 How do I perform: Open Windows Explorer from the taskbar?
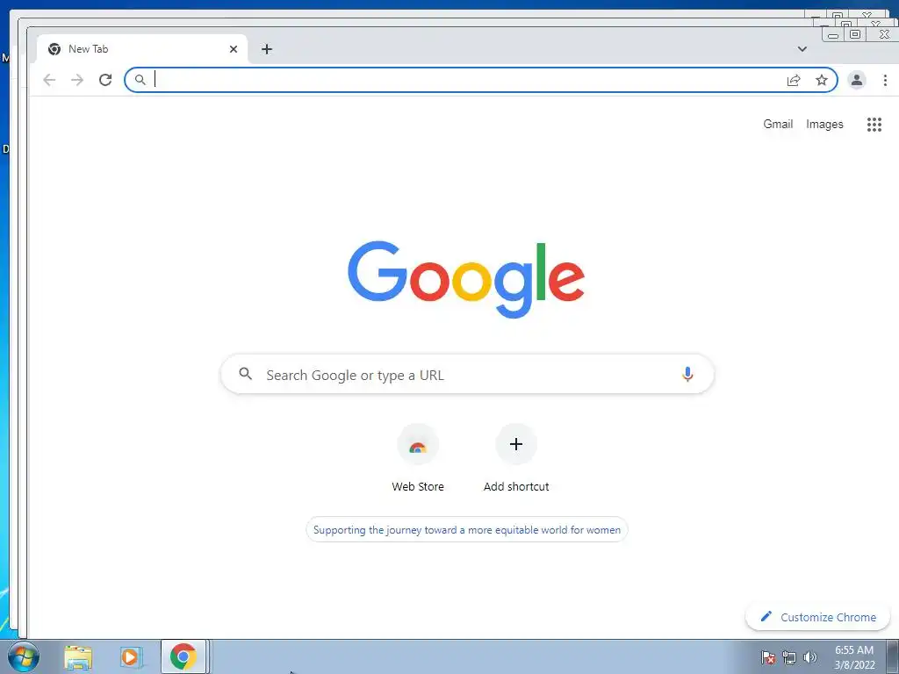pyautogui.click(x=78, y=657)
